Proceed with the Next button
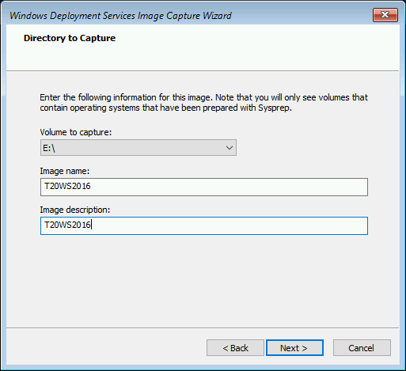Screen dimensions: 406x371 pos(294,348)
